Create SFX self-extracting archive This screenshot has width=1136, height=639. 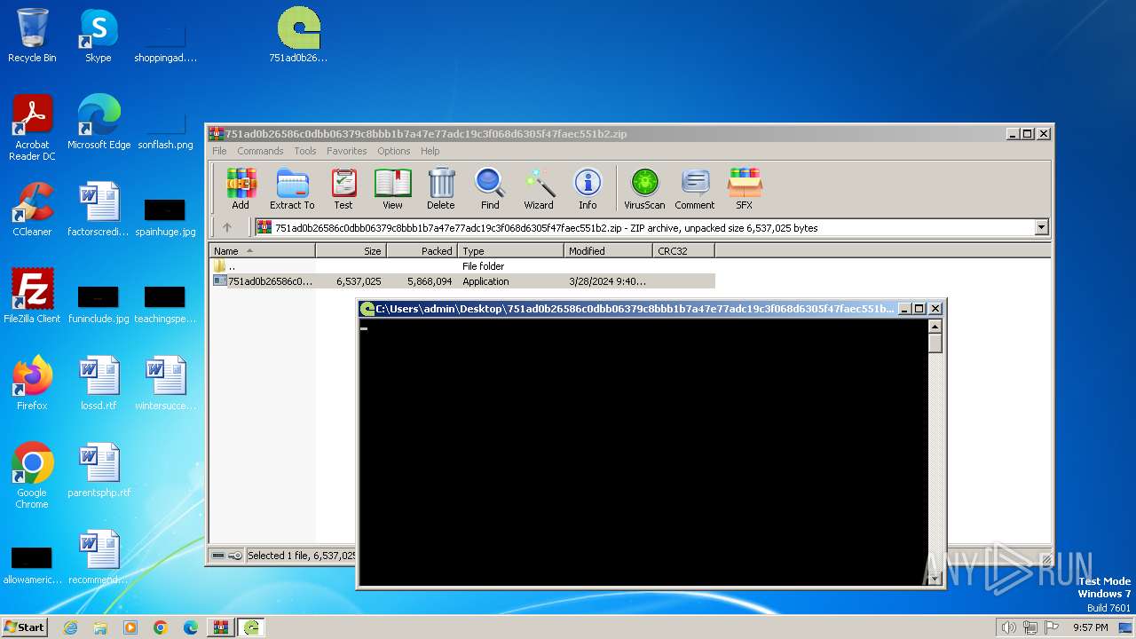click(744, 189)
